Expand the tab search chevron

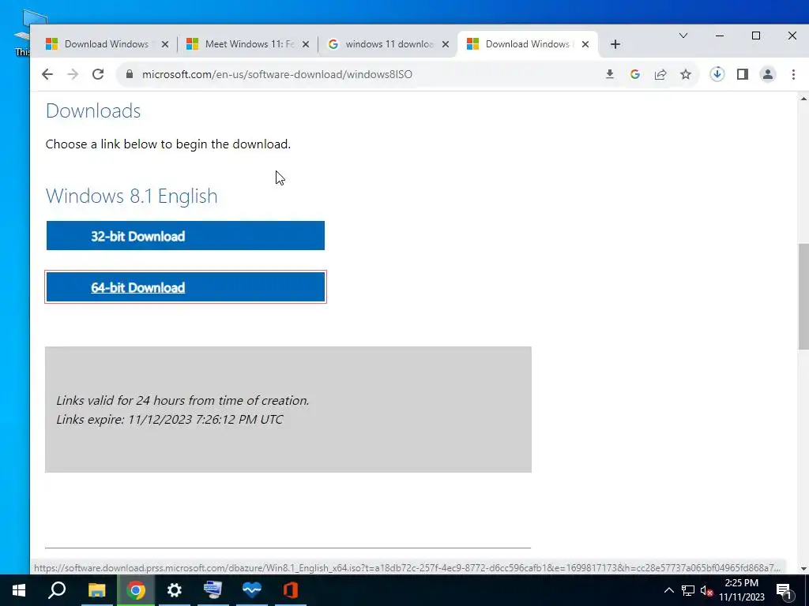683,36
